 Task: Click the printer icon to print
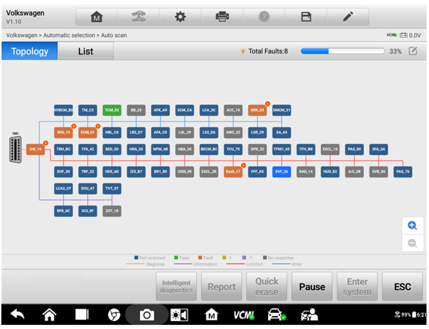222,17
